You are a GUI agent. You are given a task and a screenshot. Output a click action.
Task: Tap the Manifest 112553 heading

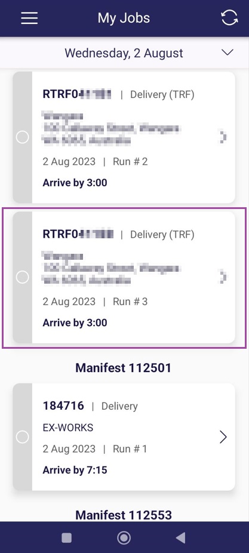pos(124,515)
